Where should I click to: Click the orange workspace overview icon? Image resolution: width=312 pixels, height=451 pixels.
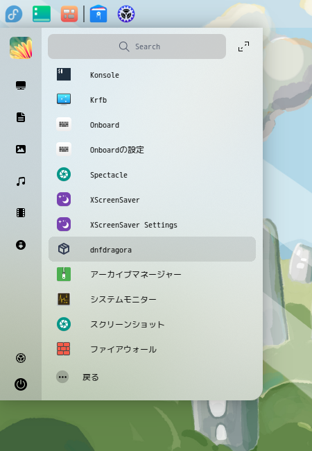[x=69, y=14]
